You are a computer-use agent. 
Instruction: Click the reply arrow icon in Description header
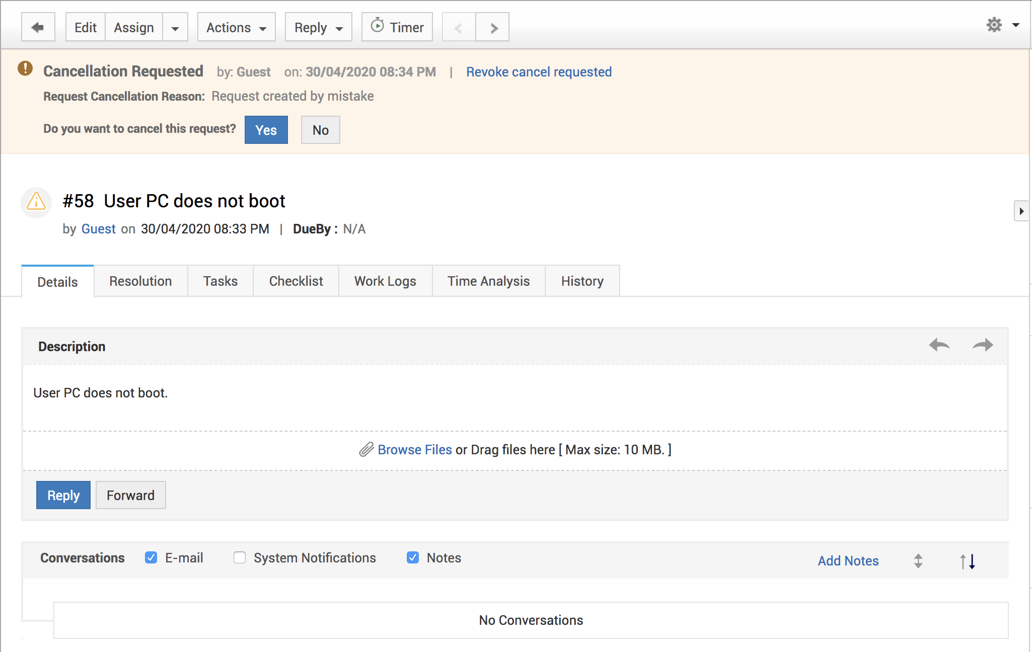[x=939, y=345]
